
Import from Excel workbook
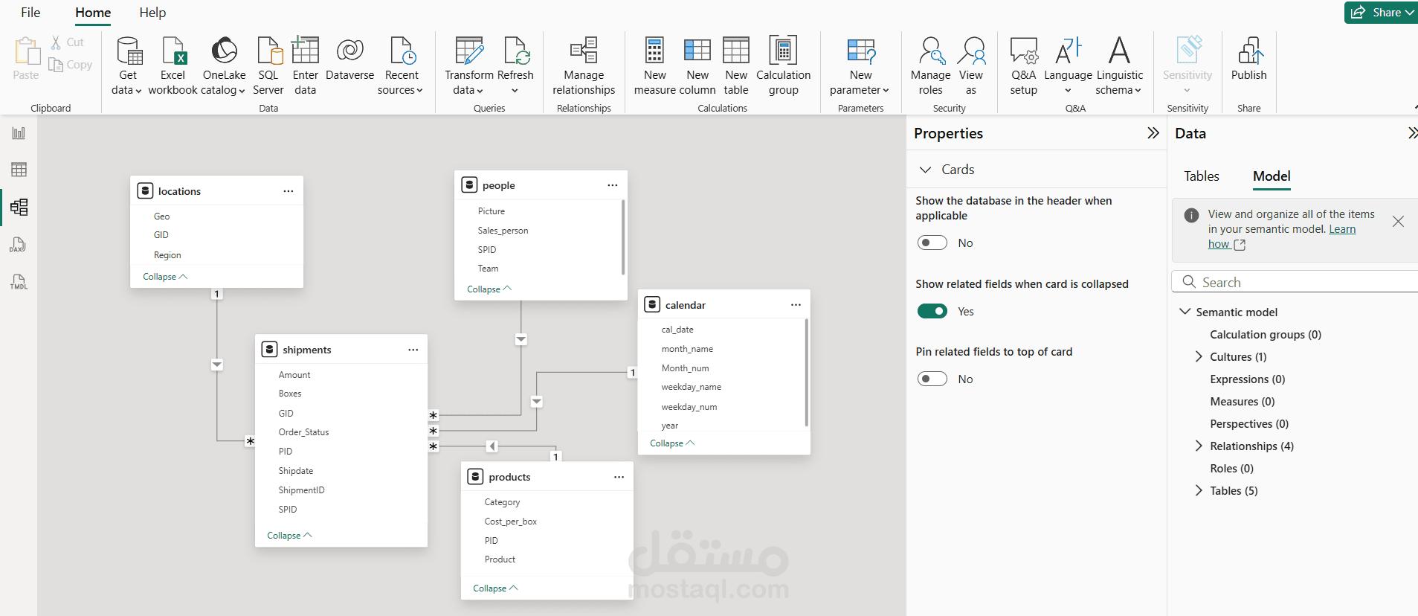[x=173, y=66]
